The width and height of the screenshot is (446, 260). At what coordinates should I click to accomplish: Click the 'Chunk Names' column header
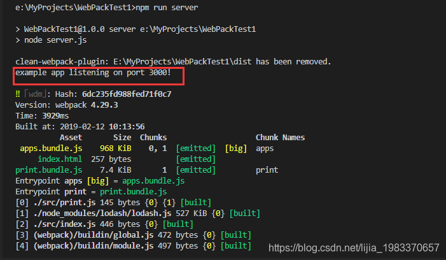click(280, 138)
